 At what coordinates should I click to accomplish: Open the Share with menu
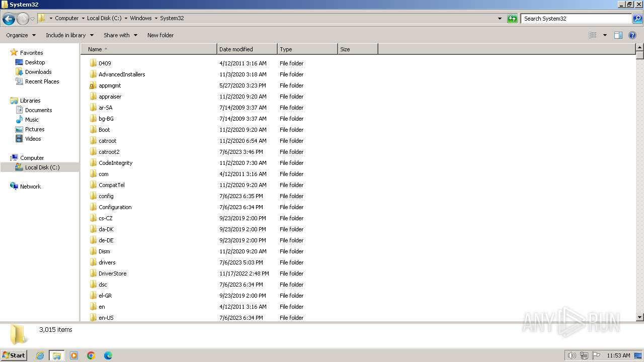point(120,35)
